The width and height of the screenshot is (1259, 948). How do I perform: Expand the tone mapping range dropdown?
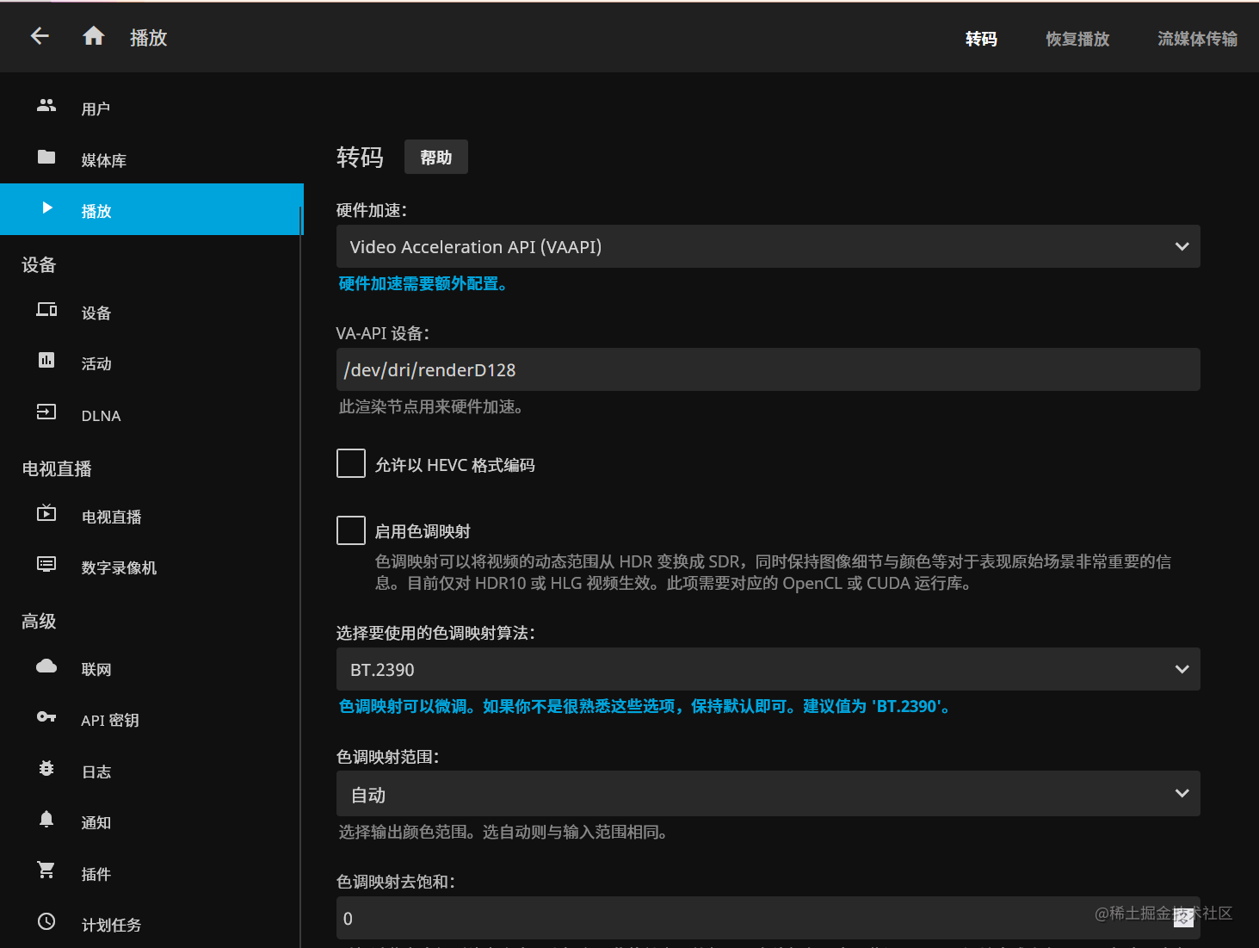click(768, 794)
